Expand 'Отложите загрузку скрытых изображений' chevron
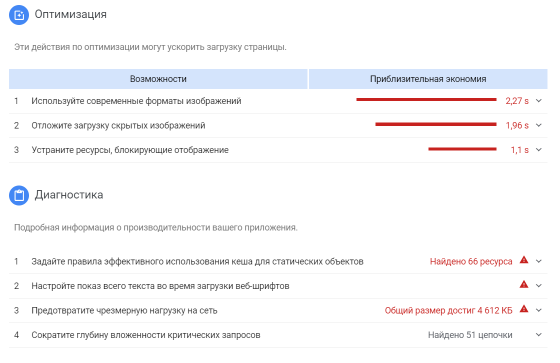Screen dimensions: 560x363 (538, 125)
